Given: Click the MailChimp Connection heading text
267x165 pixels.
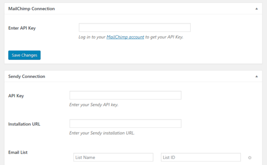Looking at the screenshot, I should click(x=31, y=9).
